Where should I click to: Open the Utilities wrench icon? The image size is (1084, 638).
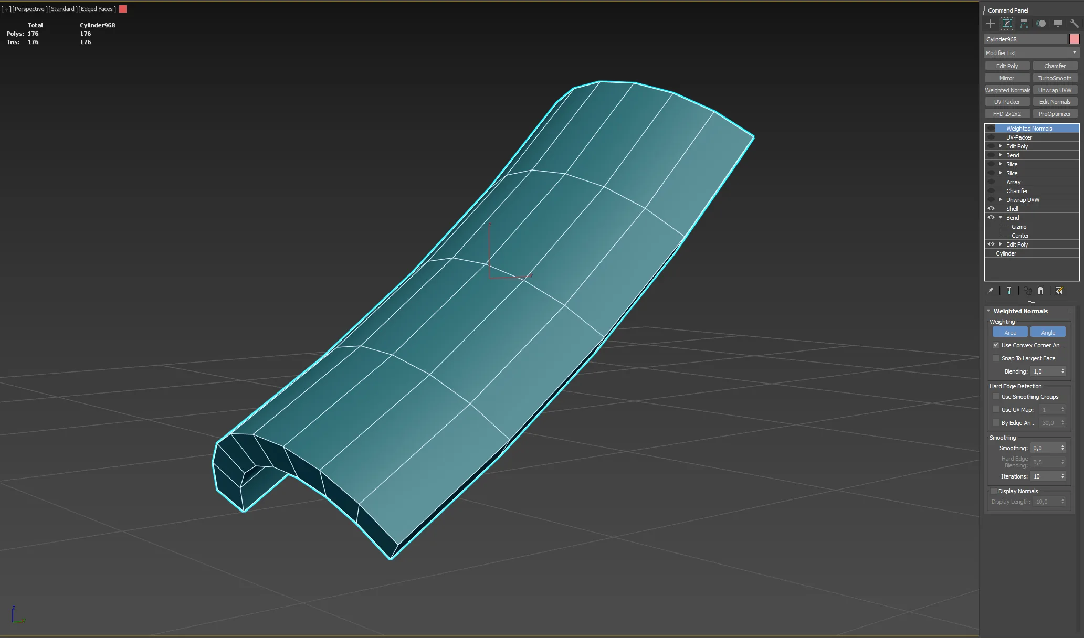(1074, 24)
